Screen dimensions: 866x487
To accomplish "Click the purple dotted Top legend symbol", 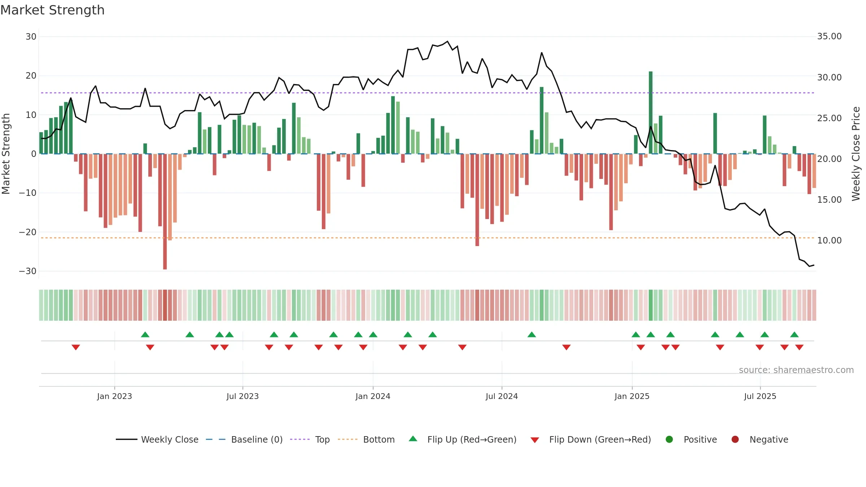I will click(x=299, y=439).
